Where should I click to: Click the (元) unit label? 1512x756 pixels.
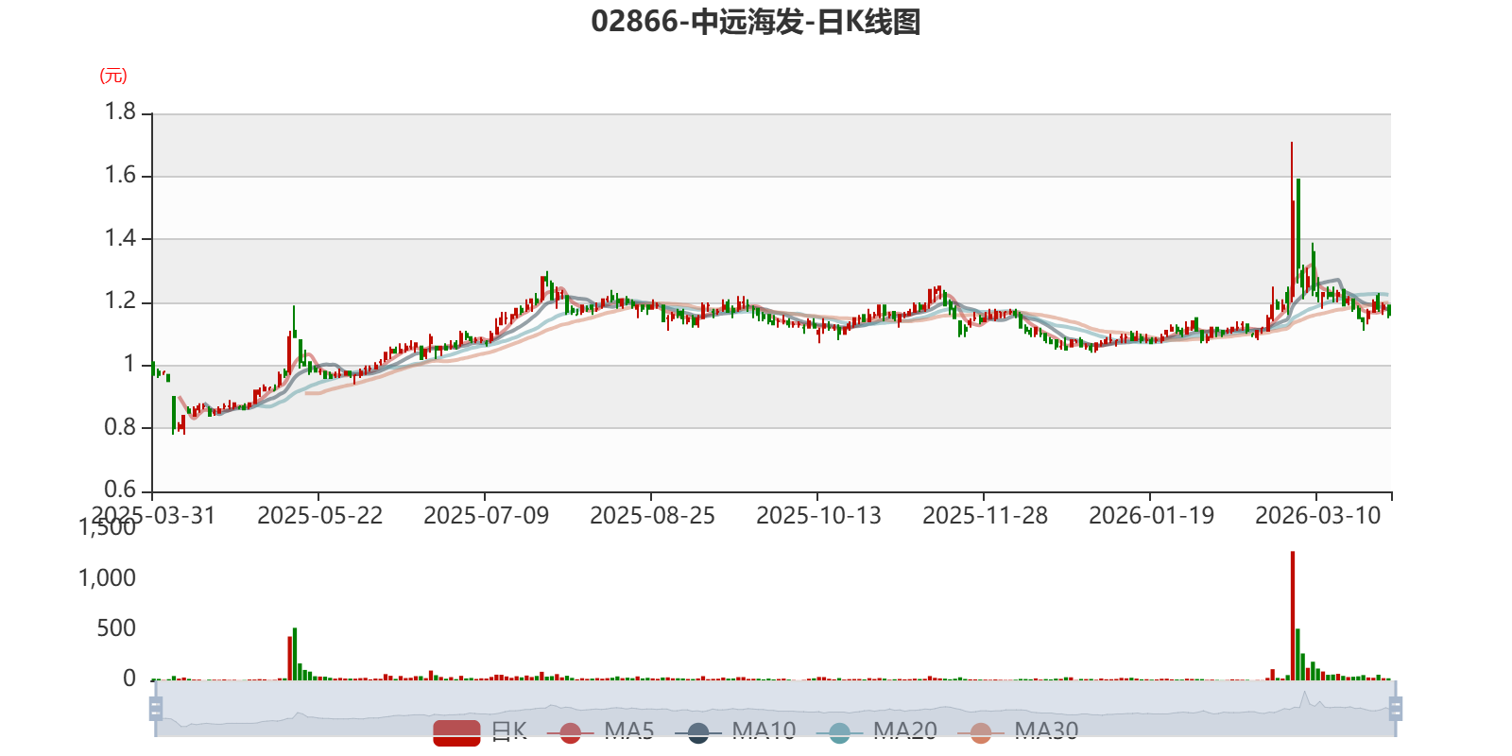(x=113, y=76)
